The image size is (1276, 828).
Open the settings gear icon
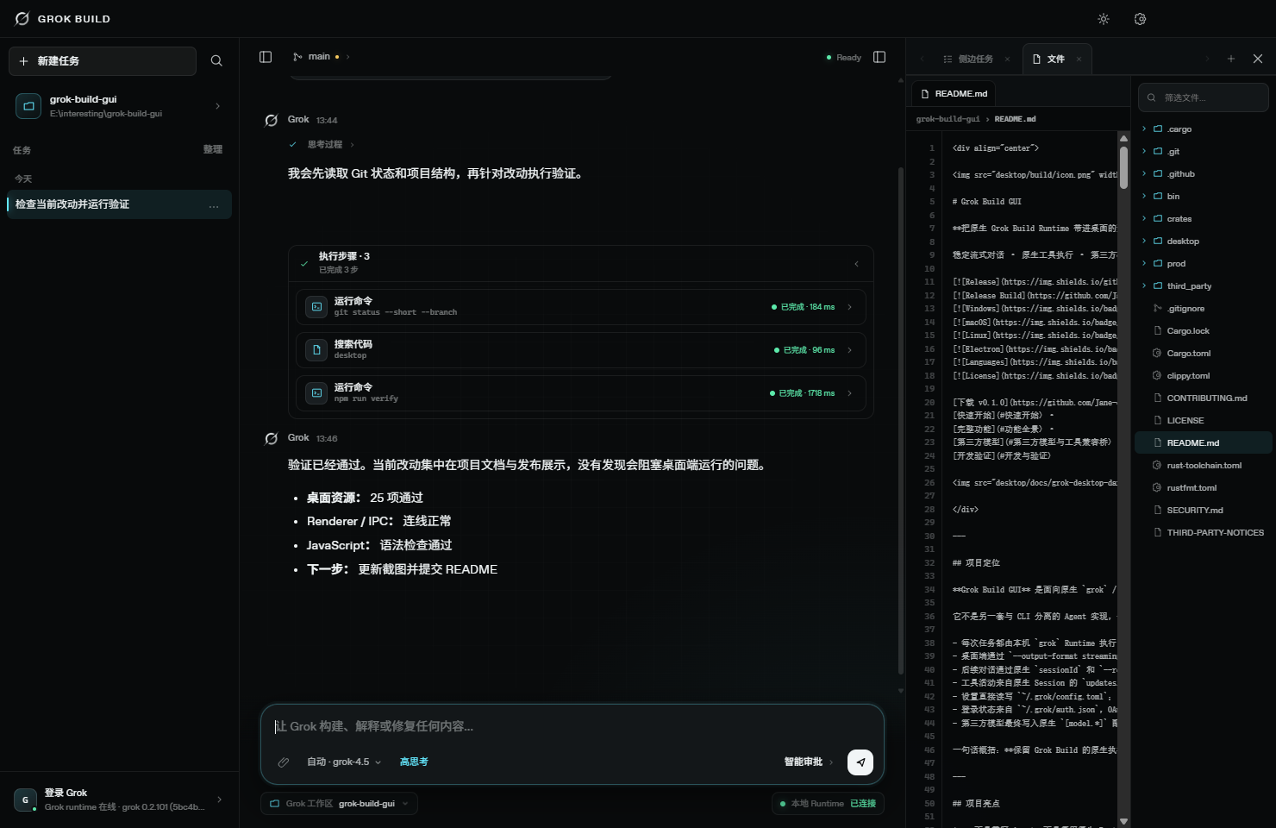[1140, 19]
